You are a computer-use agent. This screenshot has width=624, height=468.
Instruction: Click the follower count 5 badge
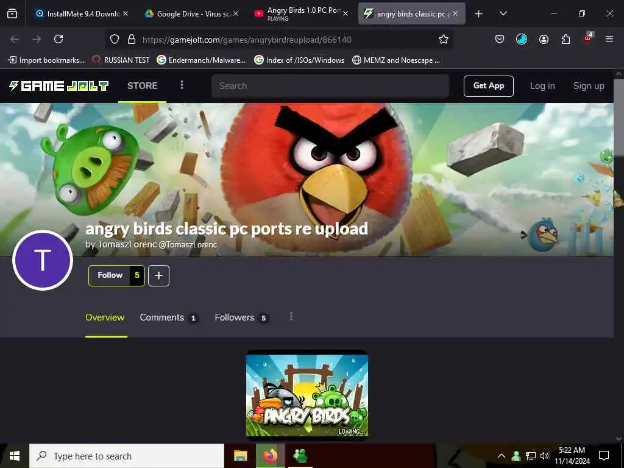click(x=137, y=275)
